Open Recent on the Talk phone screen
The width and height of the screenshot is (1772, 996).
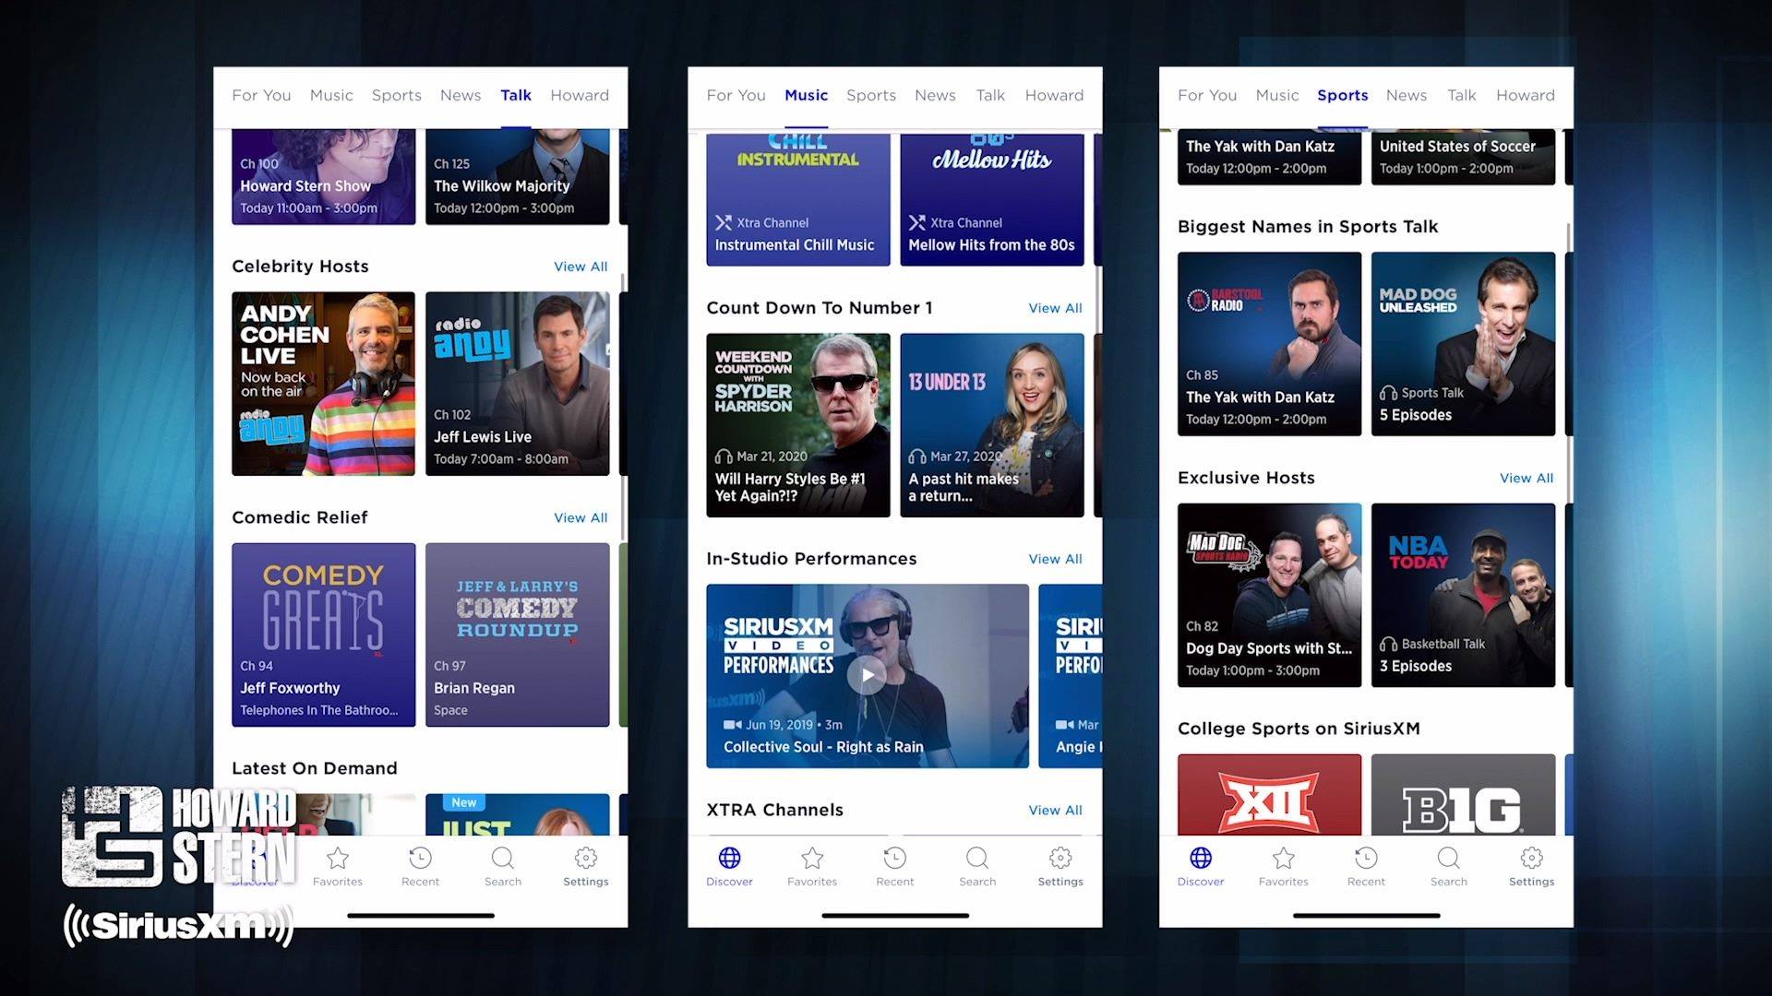(420, 867)
